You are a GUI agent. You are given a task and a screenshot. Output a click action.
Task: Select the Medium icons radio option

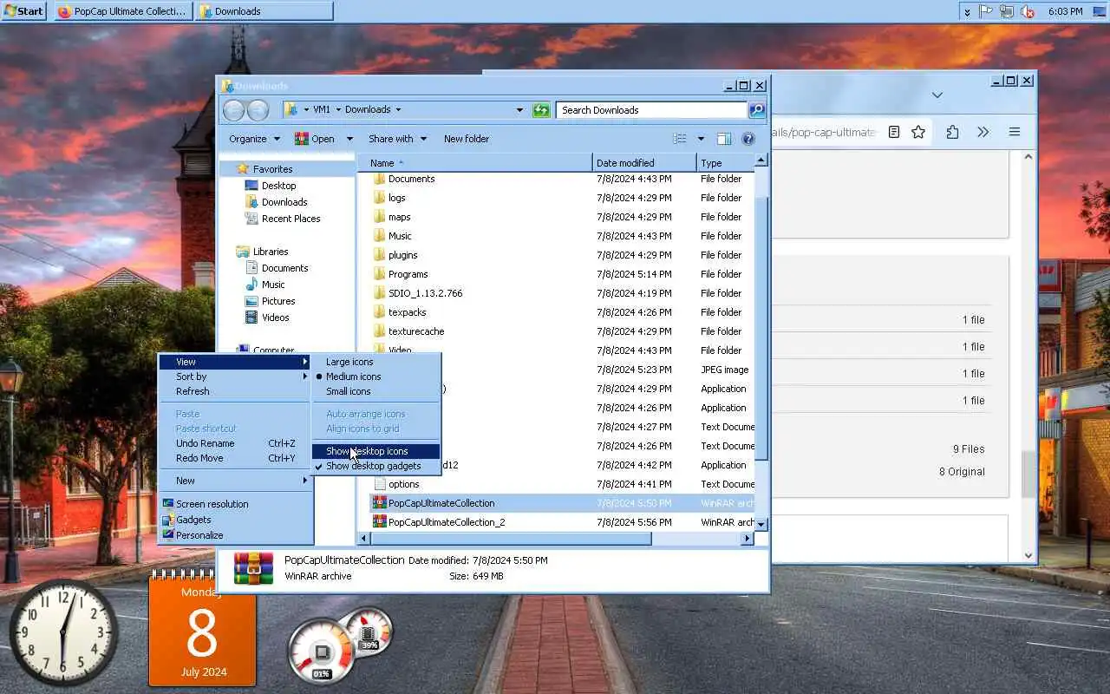tap(376, 376)
